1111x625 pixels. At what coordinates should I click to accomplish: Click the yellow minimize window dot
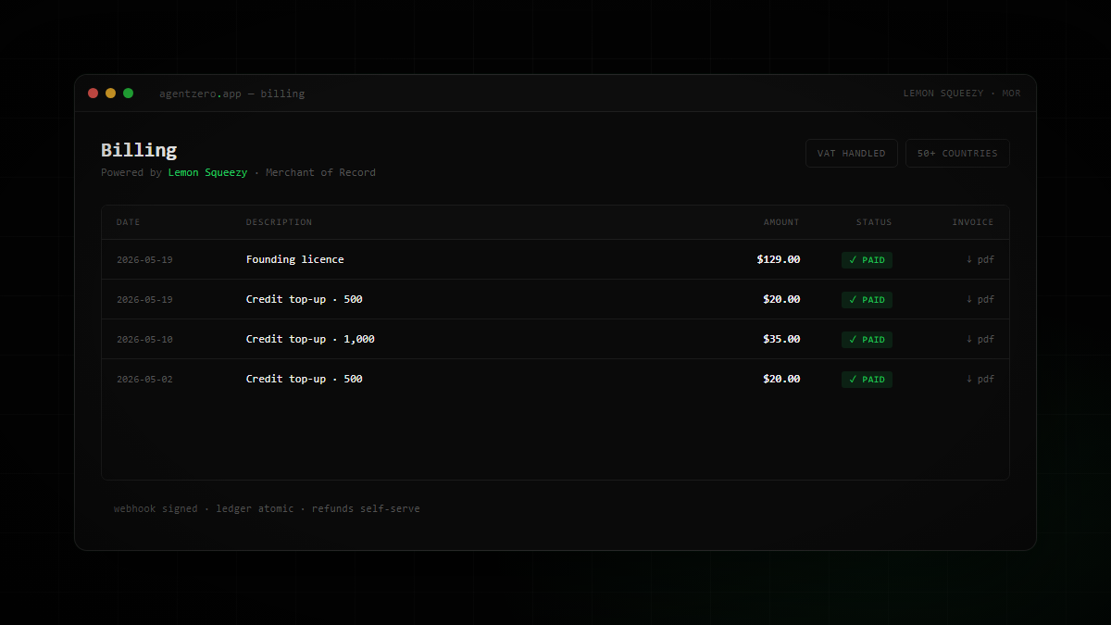(x=110, y=93)
